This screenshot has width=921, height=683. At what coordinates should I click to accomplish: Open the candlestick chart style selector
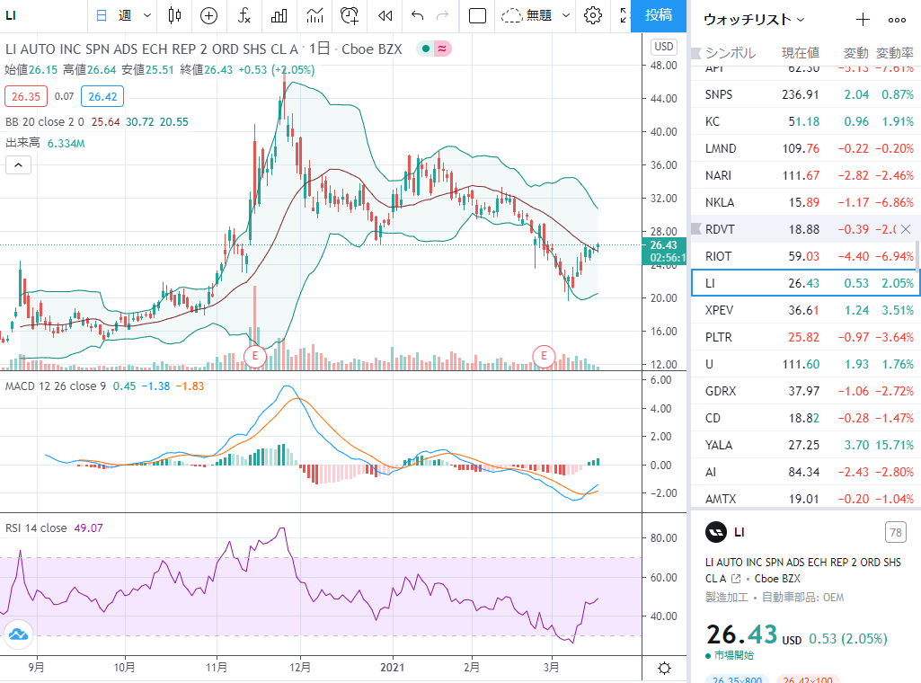coord(174,16)
